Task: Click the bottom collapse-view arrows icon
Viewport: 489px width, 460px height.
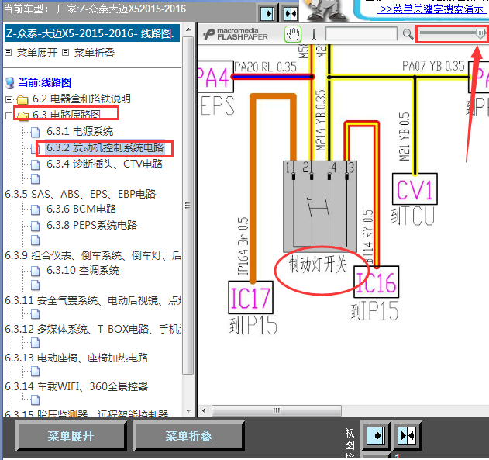Action: click(407, 435)
